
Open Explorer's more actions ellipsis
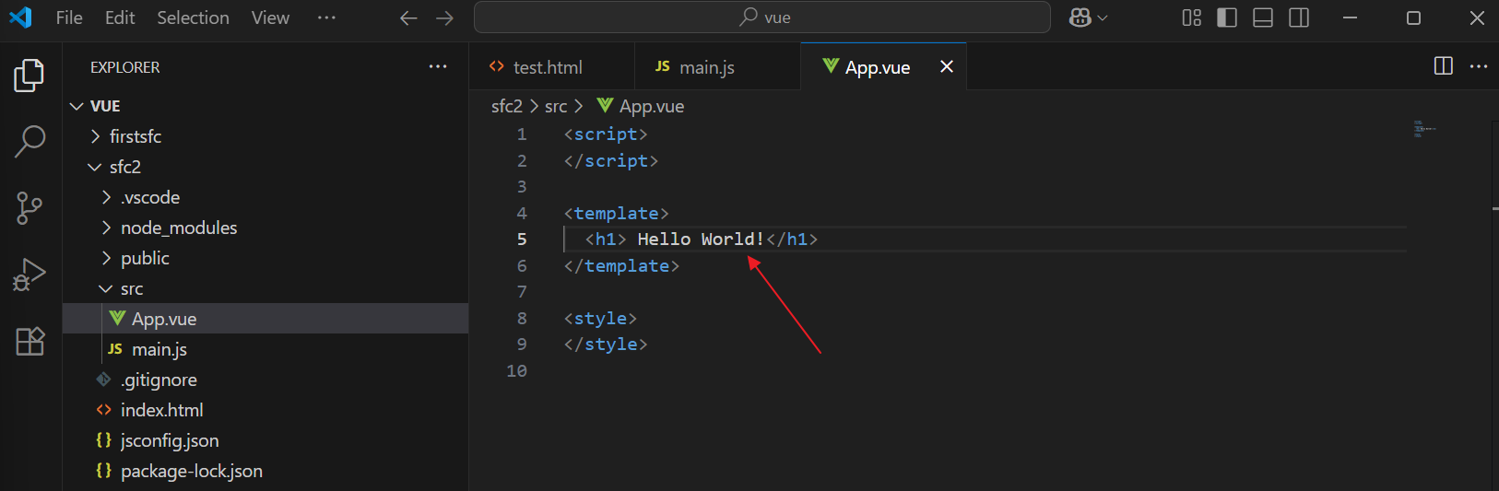tap(437, 67)
